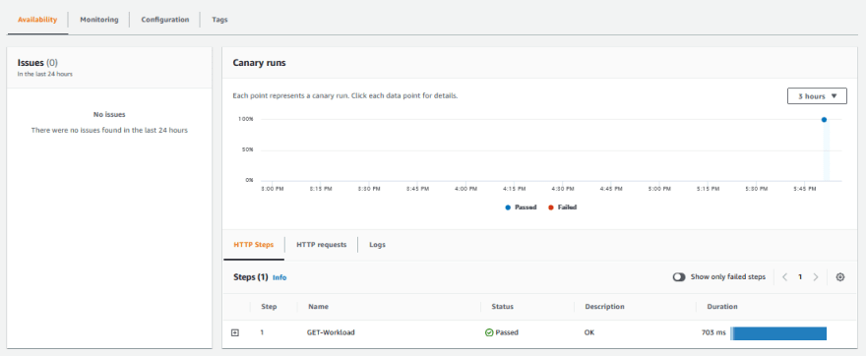The width and height of the screenshot is (866, 356).
Task: Click the passed canary run data point
Action: 824,119
